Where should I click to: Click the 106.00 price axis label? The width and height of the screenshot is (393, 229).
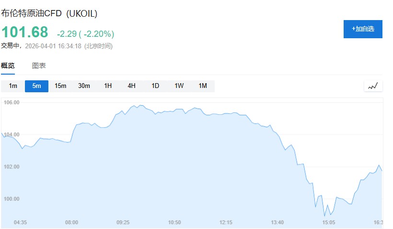click(x=12, y=103)
